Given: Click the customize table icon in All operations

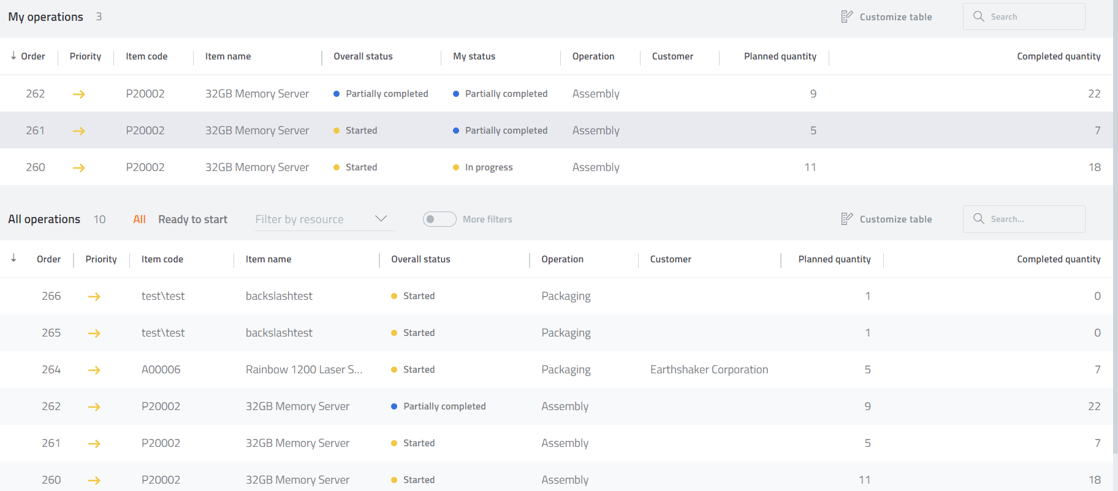Looking at the screenshot, I should click(846, 219).
